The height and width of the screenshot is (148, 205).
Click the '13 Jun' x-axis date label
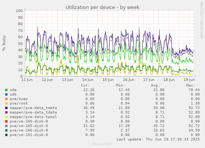pyautogui.click(x=67, y=80)
